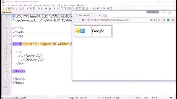This screenshot has width=177, height=99.
Task: Click Synchronize Vertical Scrolling icon
Action: click(62, 9)
